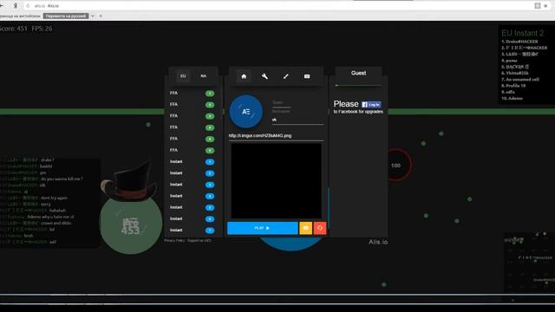Click the red-ringed cell labeled 100
555x312 pixels.
(395, 166)
